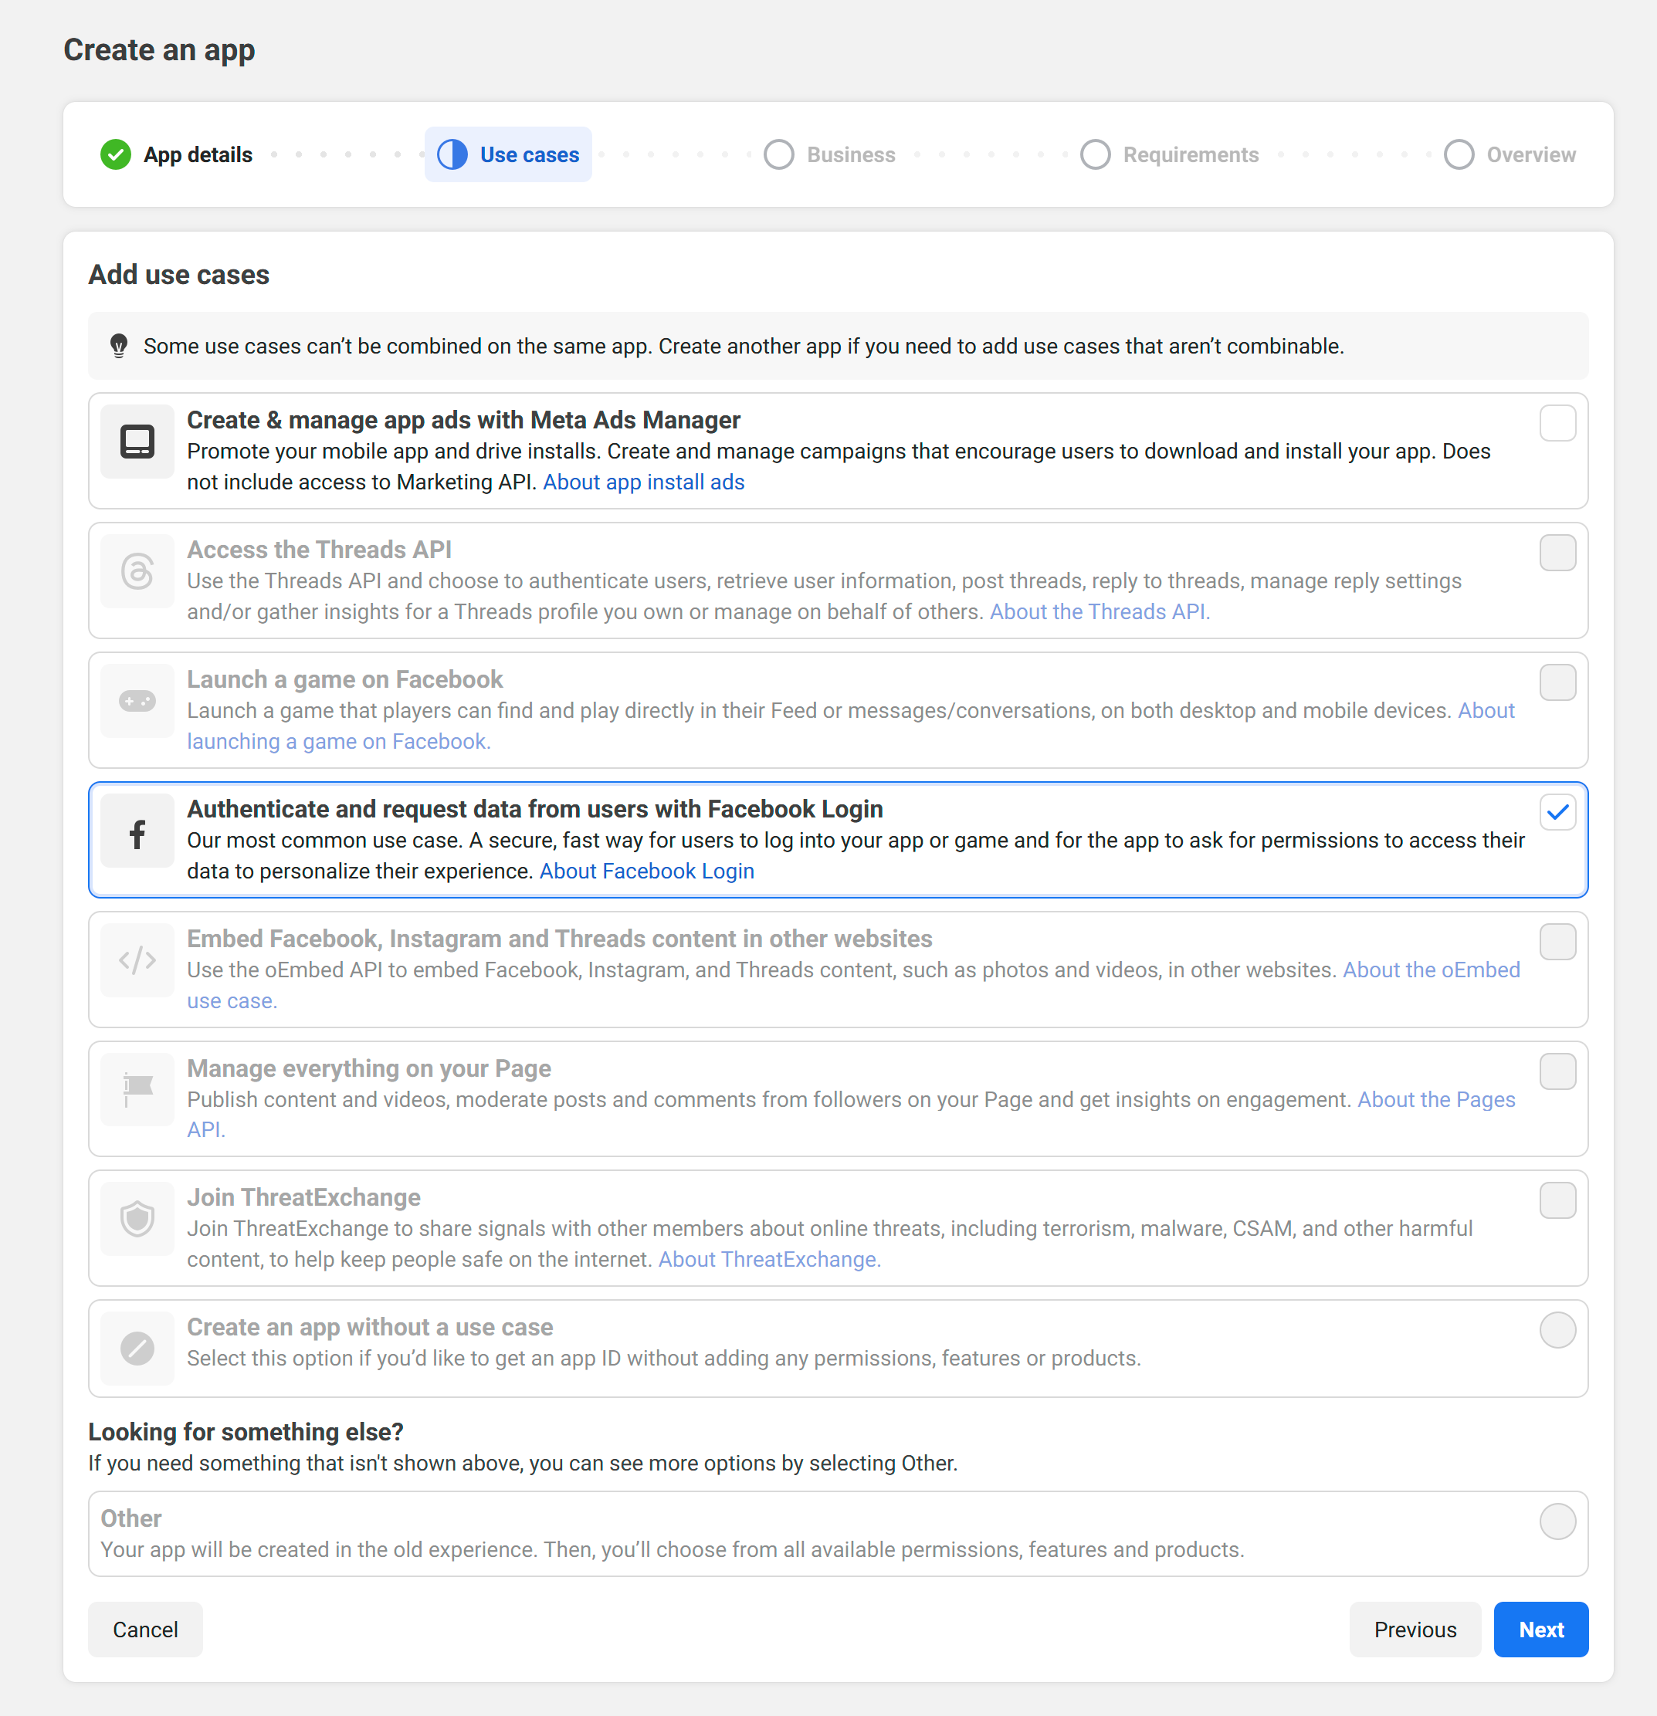The width and height of the screenshot is (1657, 1716).
Task: Go to the App details step
Action: point(176,155)
